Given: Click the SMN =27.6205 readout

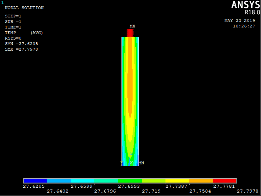Looking at the screenshot, I should 21,44.
